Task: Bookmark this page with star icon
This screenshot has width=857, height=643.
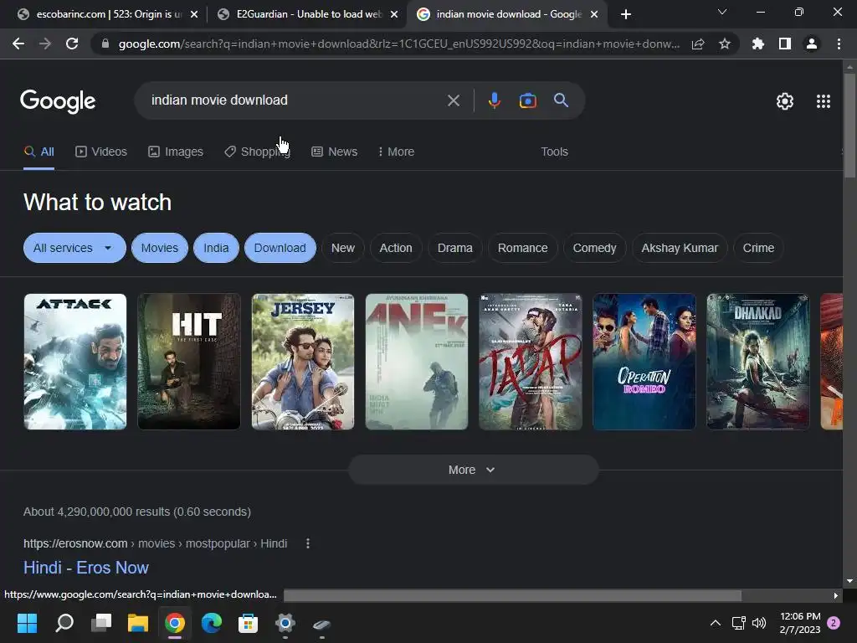Action: click(x=725, y=44)
